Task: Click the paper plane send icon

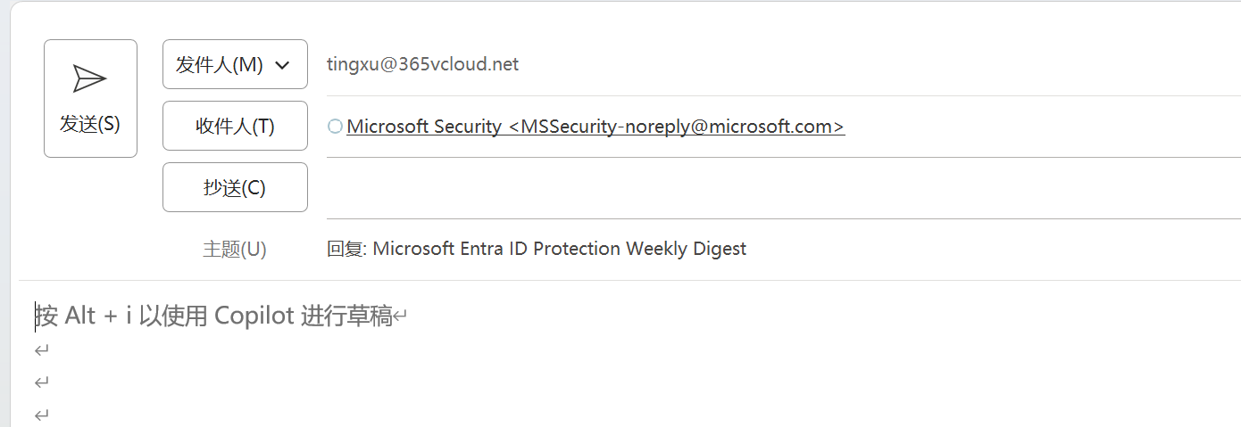Action: coord(89,78)
